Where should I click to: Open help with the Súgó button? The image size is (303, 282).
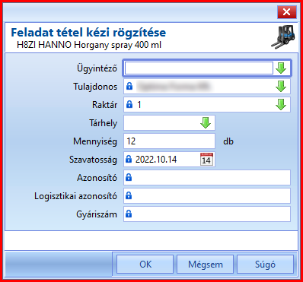point(265,265)
